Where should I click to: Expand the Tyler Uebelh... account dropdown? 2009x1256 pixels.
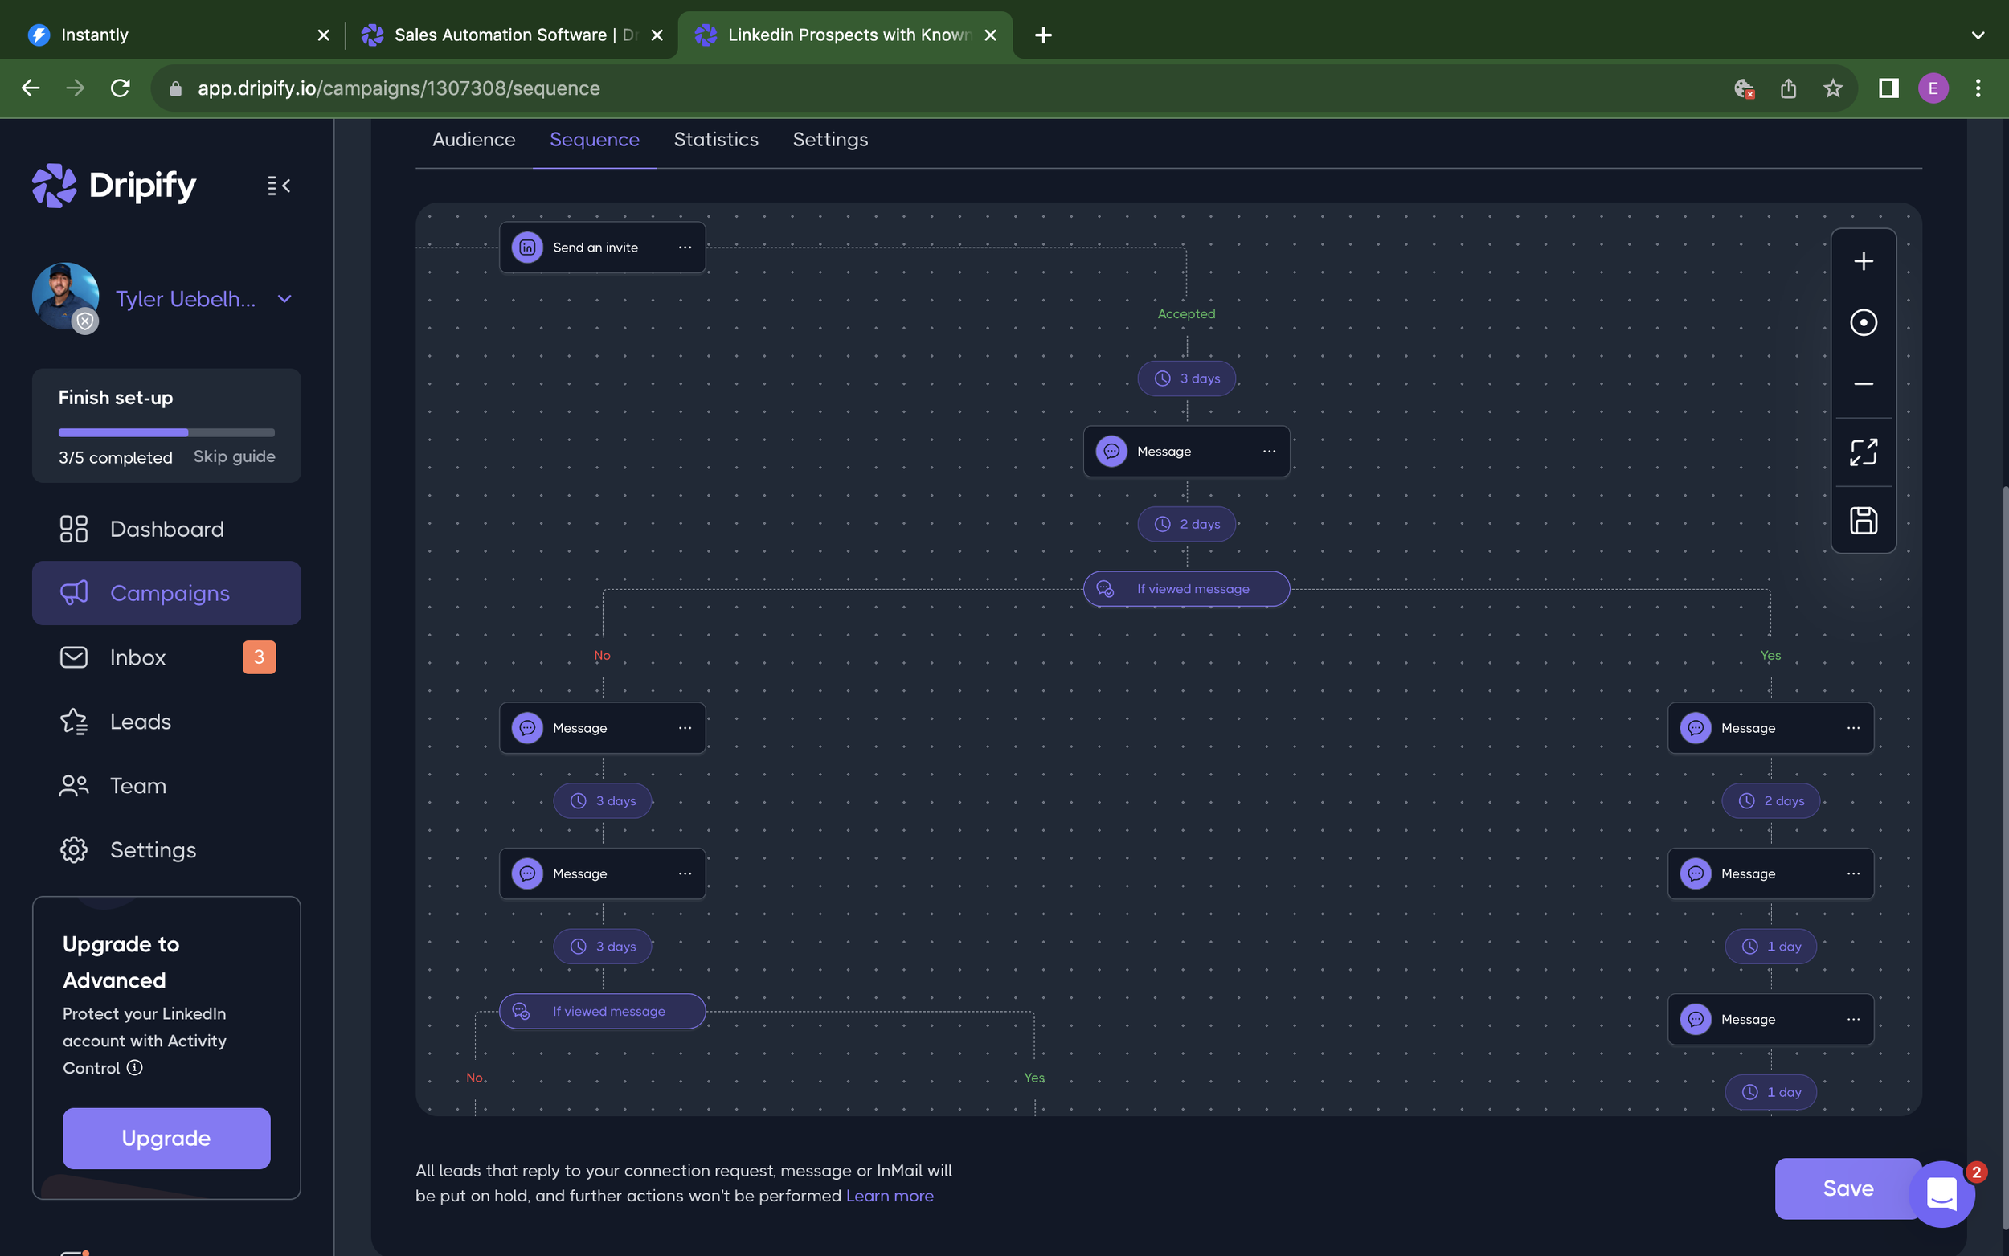pyautogui.click(x=284, y=299)
